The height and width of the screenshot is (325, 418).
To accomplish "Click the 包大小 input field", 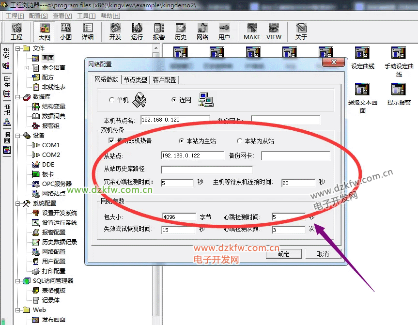I will 179,217.
